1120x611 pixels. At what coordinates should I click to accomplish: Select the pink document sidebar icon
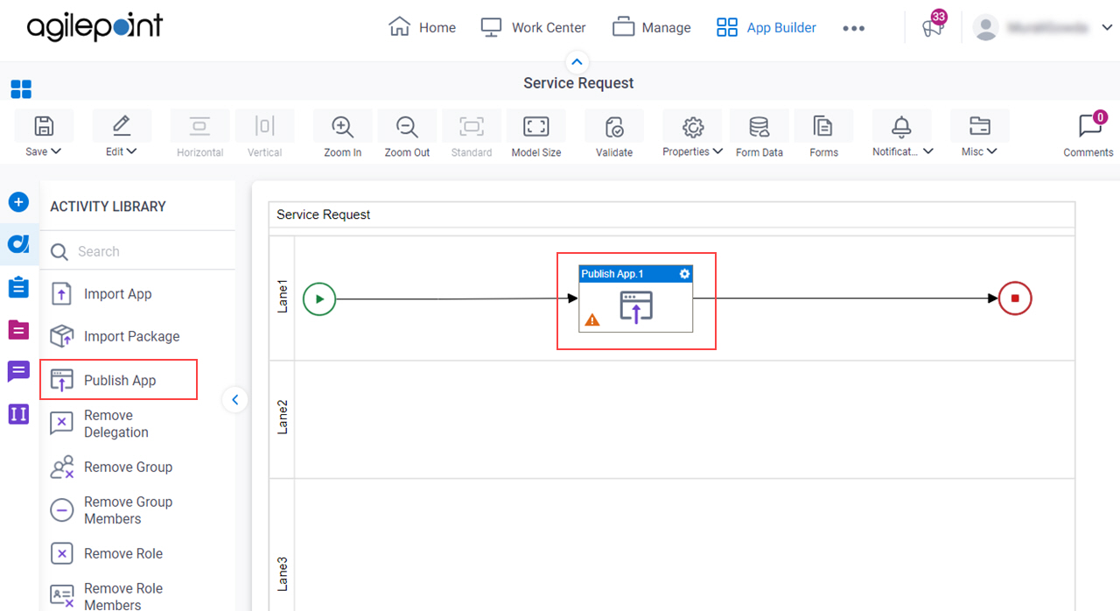click(x=19, y=329)
